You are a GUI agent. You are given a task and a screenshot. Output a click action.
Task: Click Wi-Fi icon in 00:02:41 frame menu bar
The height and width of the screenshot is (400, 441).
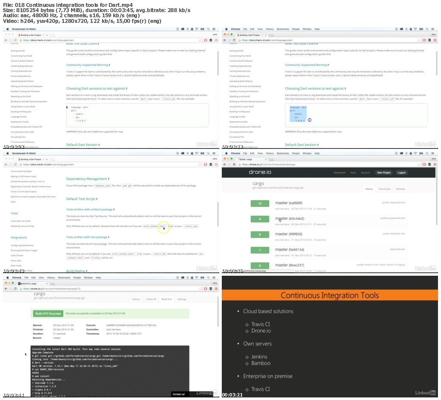[196, 277]
